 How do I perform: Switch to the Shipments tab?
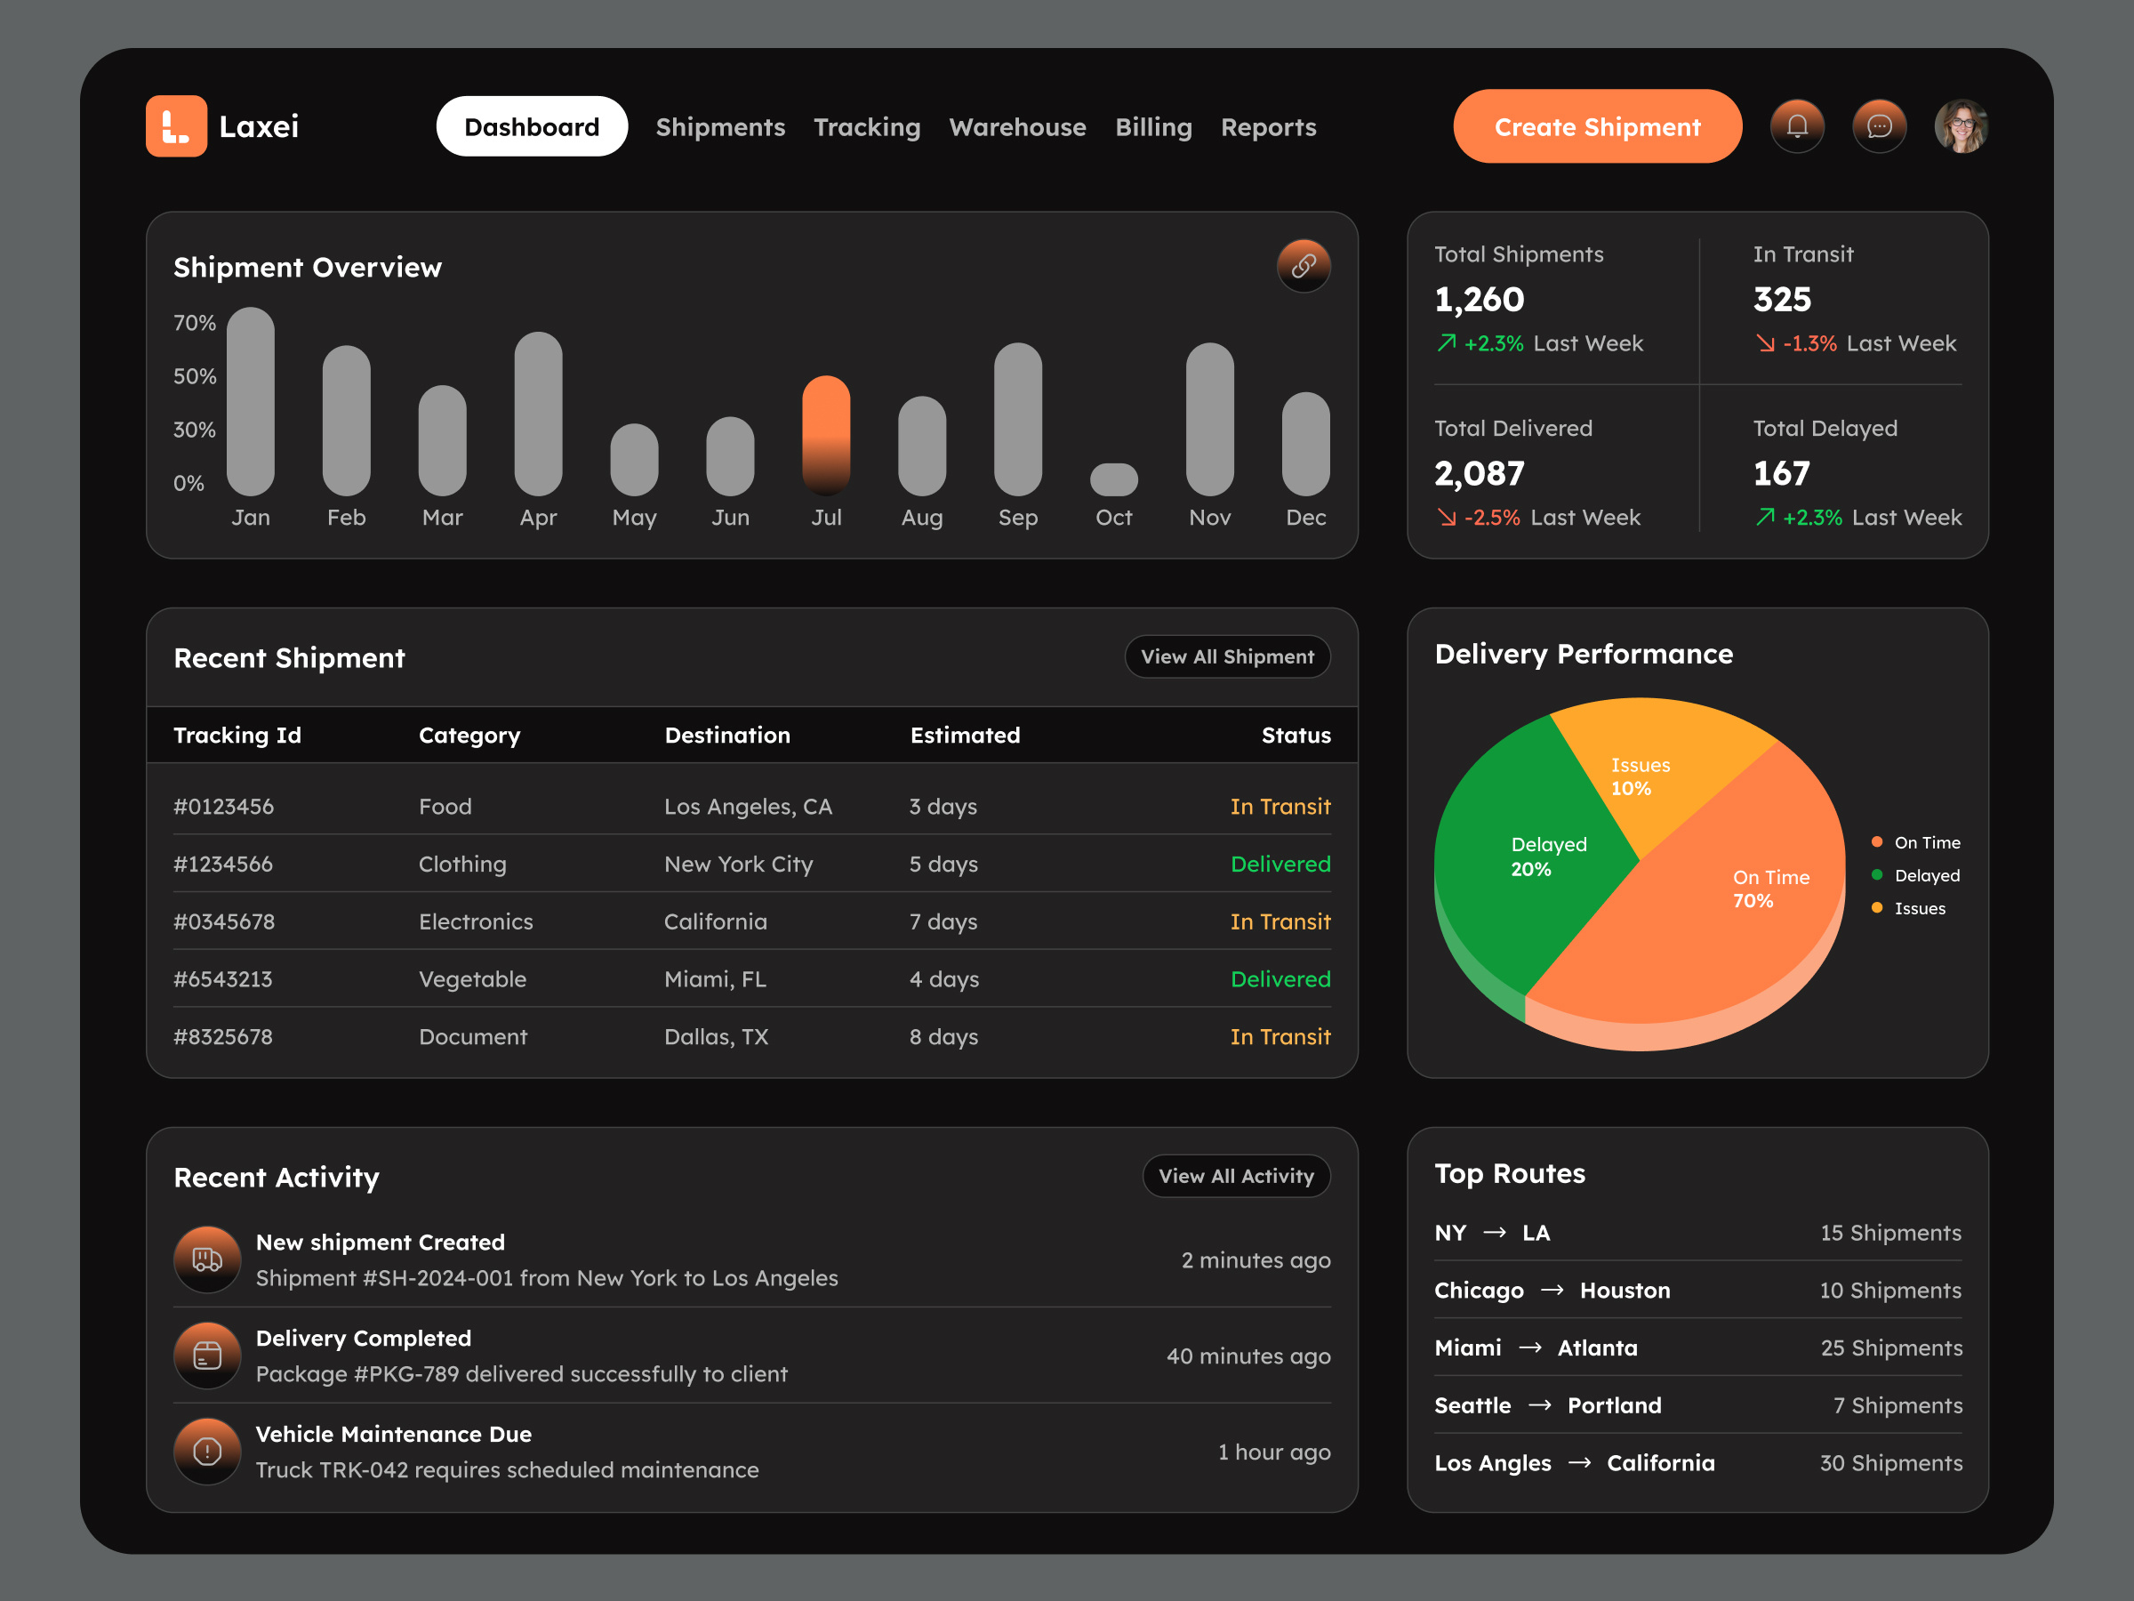tap(720, 126)
